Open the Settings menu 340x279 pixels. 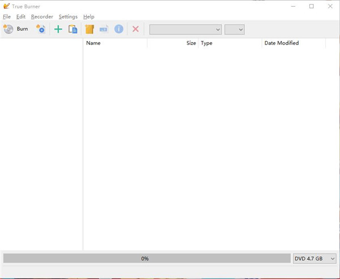(68, 17)
